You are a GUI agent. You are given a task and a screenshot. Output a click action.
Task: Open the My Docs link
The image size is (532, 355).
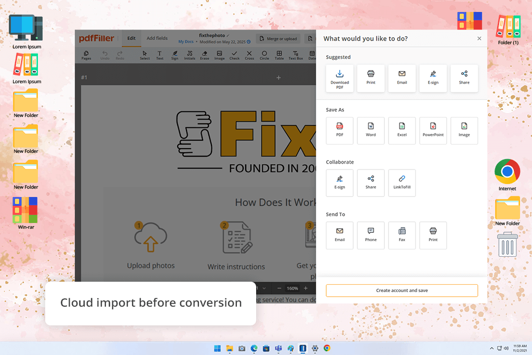coord(186,42)
